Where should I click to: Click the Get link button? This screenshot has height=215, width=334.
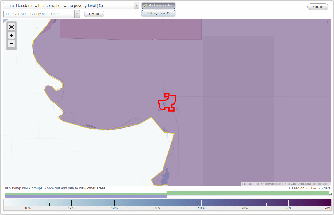point(94,14)
